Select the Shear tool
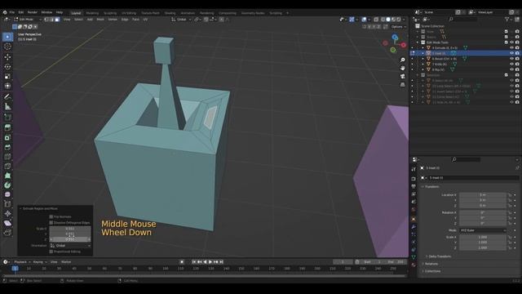Viewport: 522px width, 294px height. [x=7, y=223]
